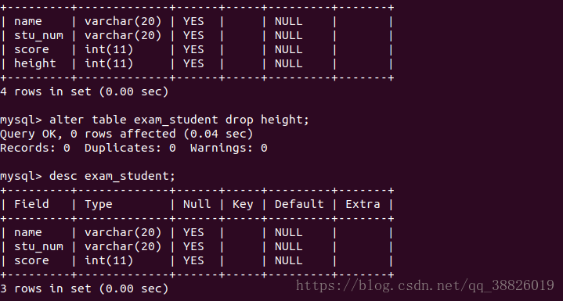Click the score field in lower table
The height and width of the screenshot is (301, 563).
click(x=31, y=260)
